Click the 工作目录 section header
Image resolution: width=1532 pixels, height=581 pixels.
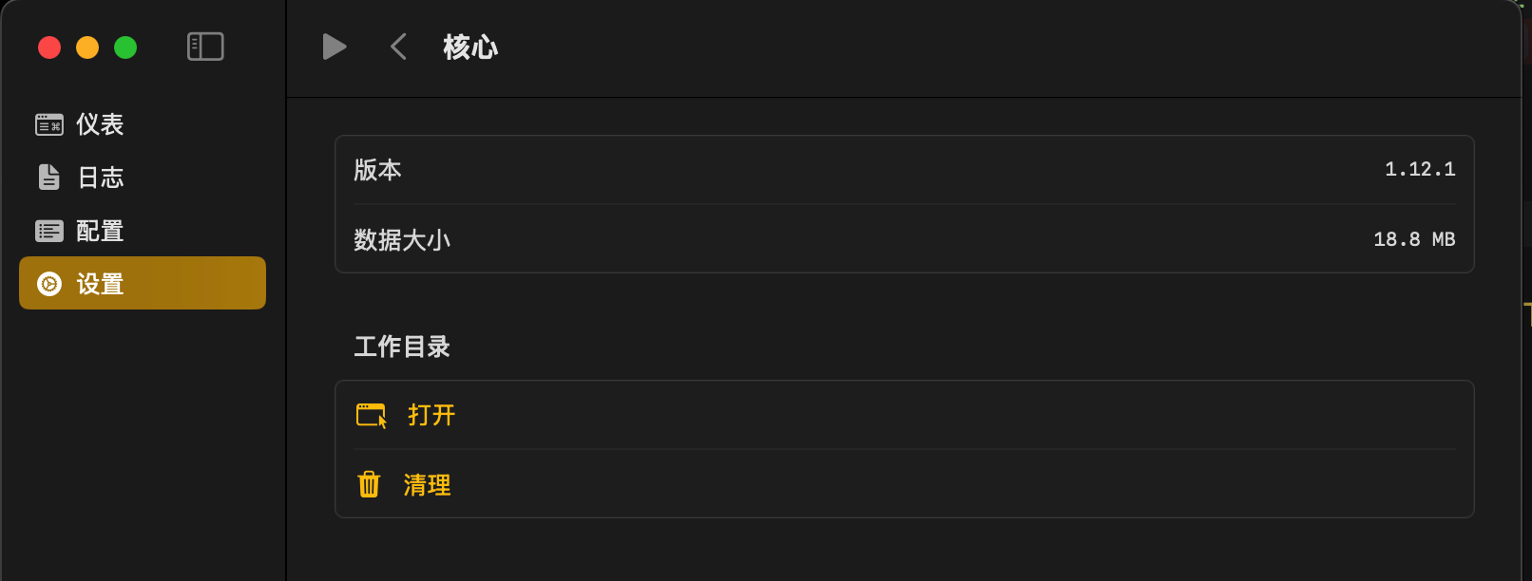click(x=402, y=347)
